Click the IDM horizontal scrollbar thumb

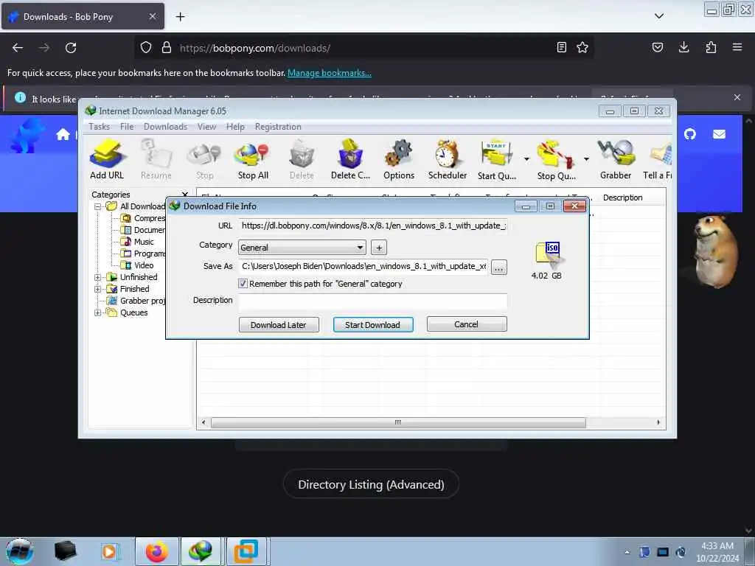[398, 422]
